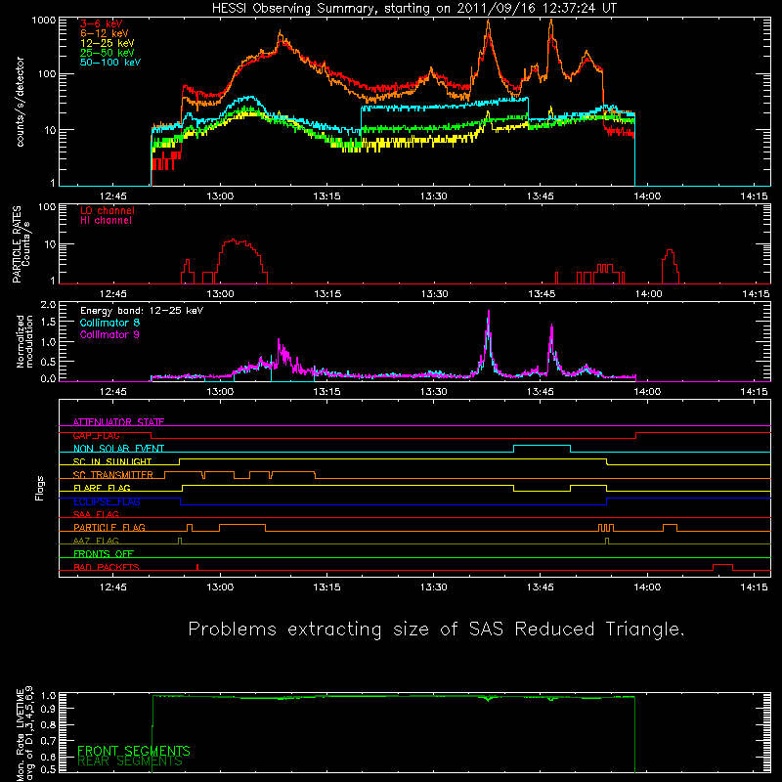Click the 'Normalized modulation' axis label
This screenshot has height=782, width=782.
[x=24, y=341]
